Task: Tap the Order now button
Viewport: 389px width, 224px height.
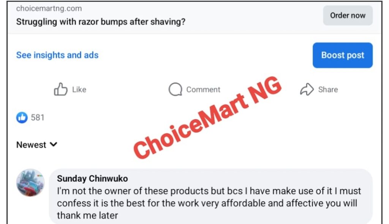Action: [x=348, y=16]
